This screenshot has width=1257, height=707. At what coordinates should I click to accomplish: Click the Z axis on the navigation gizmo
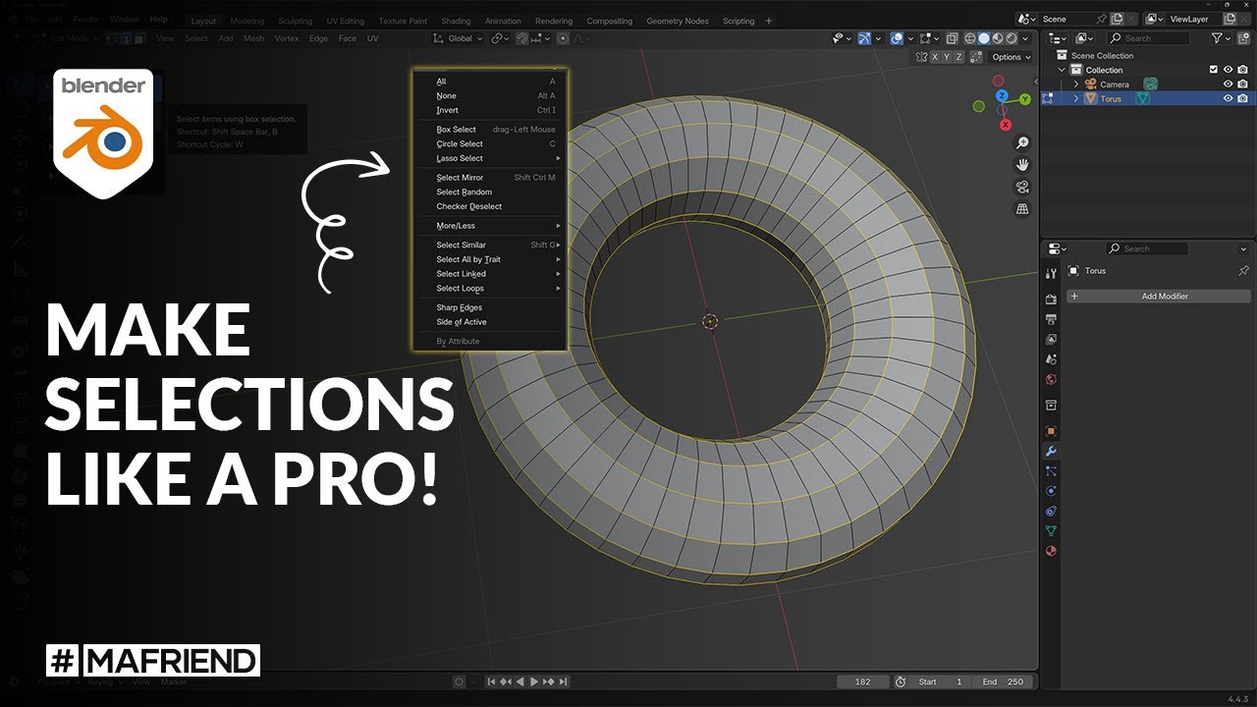tap(1002, 96)
